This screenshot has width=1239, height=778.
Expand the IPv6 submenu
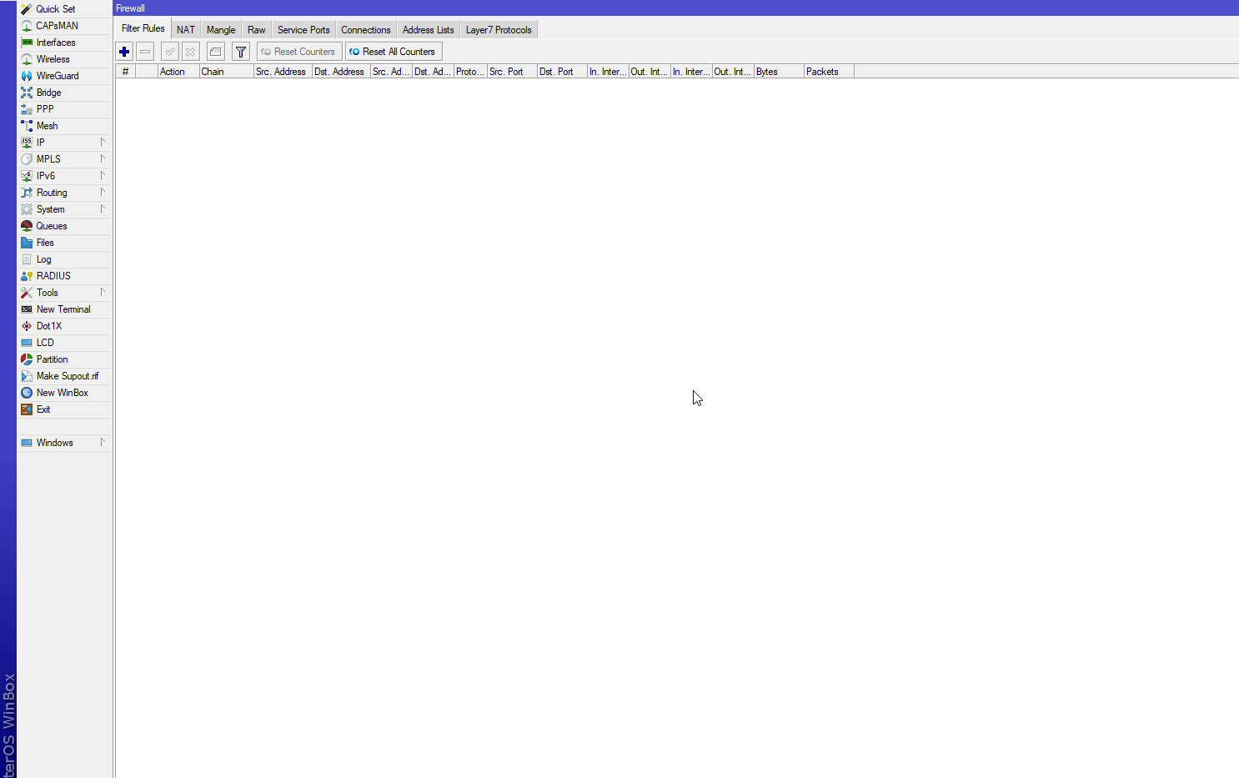tap(65, 176)
